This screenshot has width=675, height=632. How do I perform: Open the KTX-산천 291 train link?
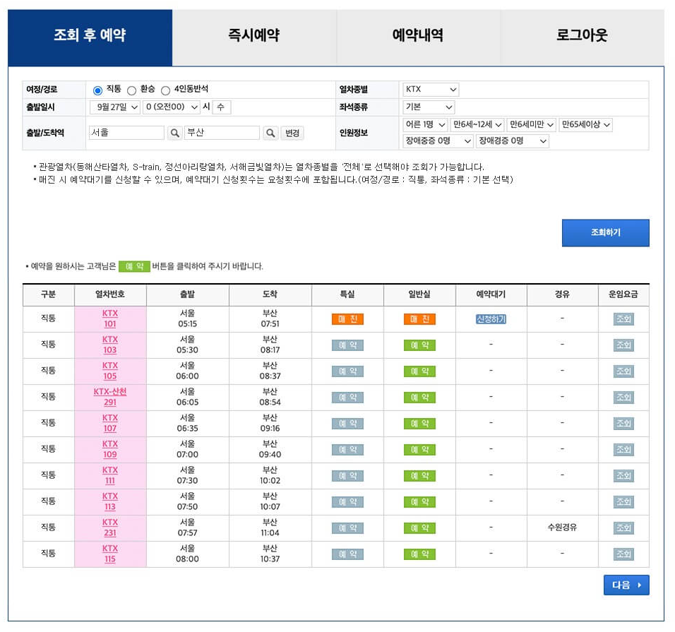pos(110,397)
